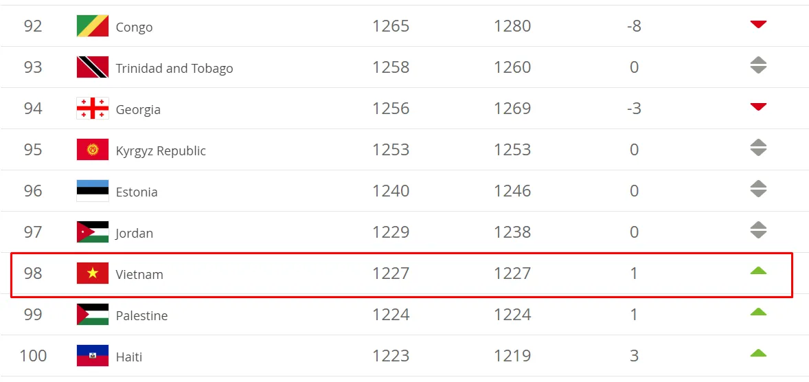Click the Palestine flag icon
The height and width of the screenshot is (382, 809).
92,315
